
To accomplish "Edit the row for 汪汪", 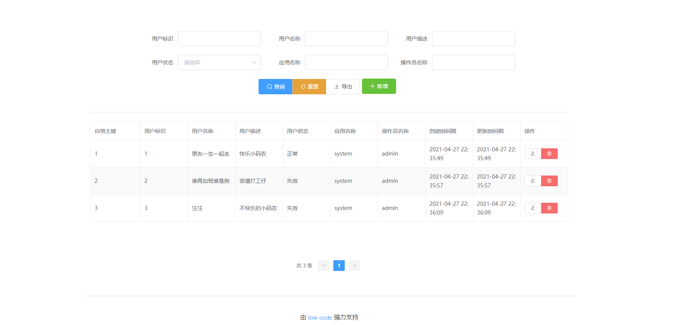I will pos(532,208).
